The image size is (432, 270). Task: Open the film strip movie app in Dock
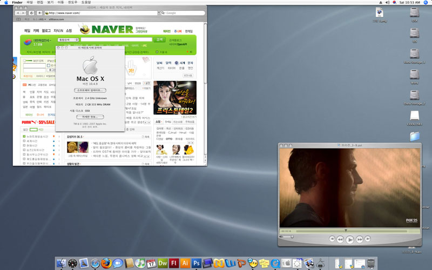(208, 264)
